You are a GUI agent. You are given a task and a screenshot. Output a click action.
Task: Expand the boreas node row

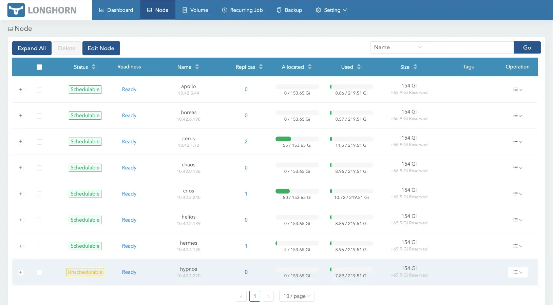click(x=21, y=116)
